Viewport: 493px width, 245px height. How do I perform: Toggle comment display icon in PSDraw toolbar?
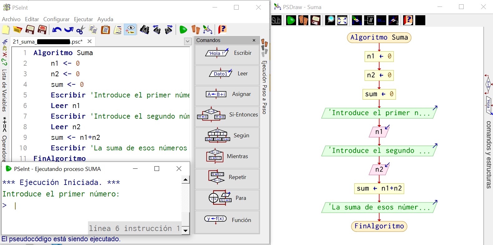(369, 21)
